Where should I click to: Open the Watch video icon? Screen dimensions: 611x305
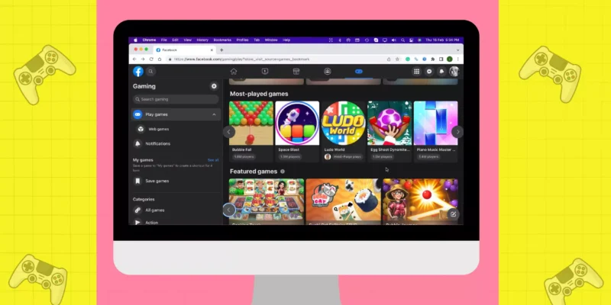point(265,71)
